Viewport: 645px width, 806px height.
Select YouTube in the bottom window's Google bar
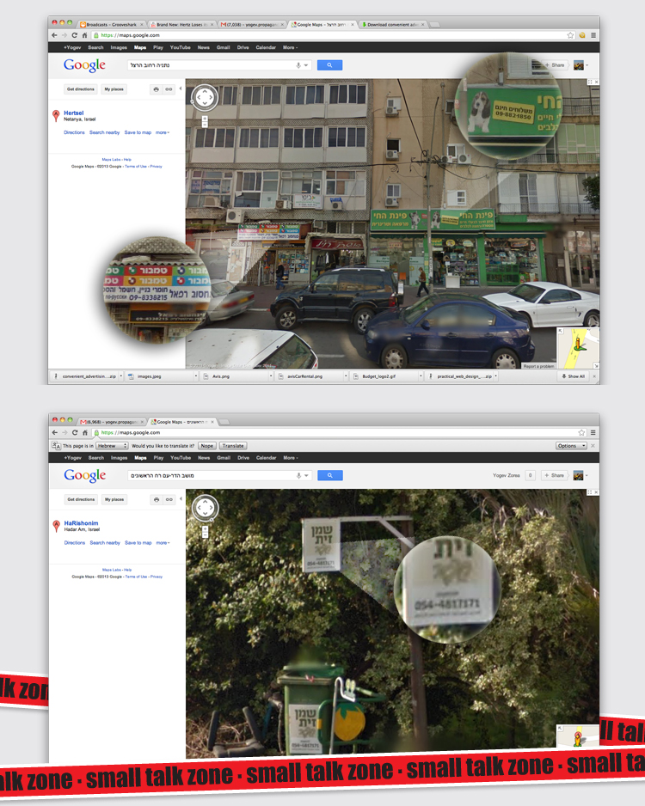(180, 458)
